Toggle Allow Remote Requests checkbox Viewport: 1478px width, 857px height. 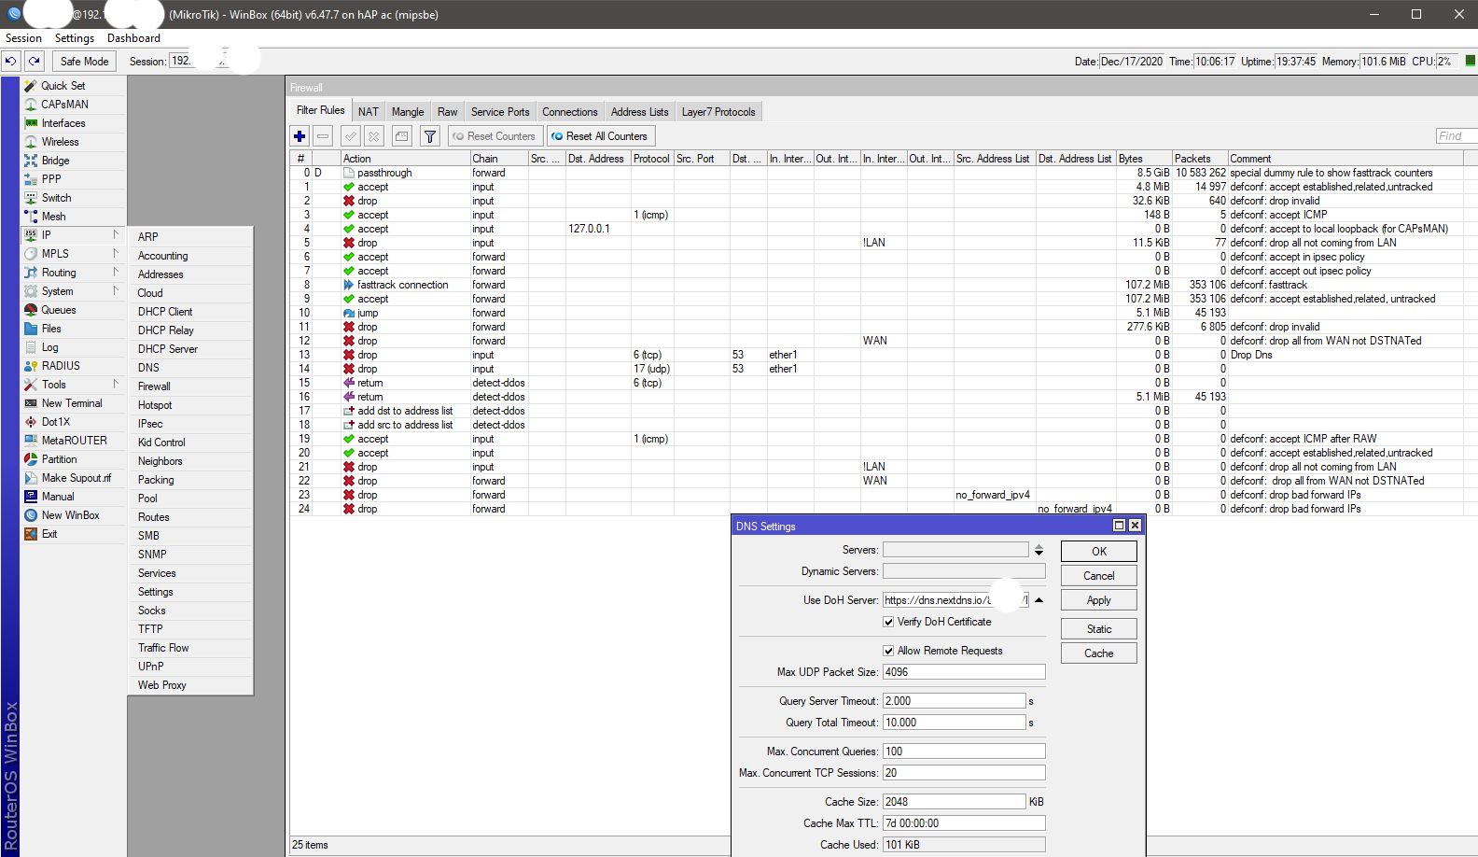pos(888,651)
